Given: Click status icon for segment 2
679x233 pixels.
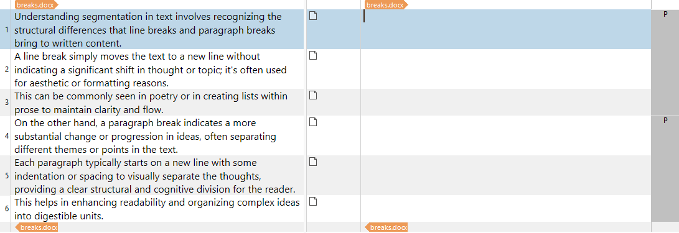Looking at the screenshot, I should tap(312, 55).
